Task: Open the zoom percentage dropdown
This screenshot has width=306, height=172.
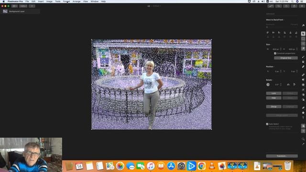Action: [x=23, y=6]
